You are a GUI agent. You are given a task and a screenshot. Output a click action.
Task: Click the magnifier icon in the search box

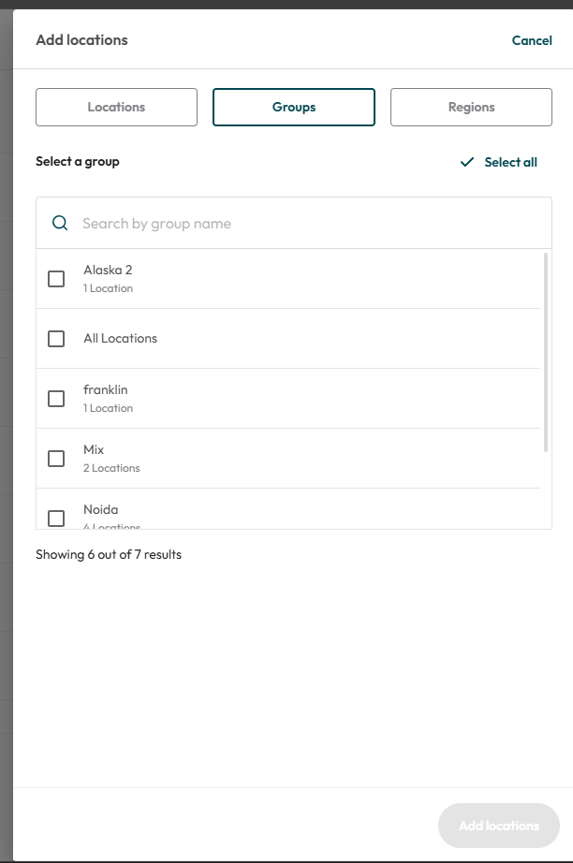coord(60,223)
